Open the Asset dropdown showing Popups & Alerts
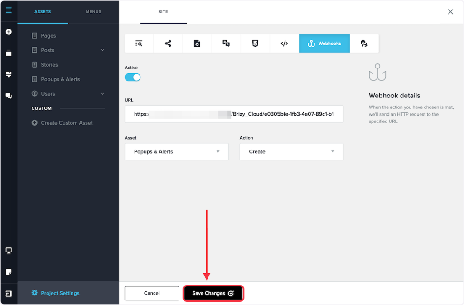Viewport: 464px width, 305px height. pyautogui.click(x=176, y=152)
